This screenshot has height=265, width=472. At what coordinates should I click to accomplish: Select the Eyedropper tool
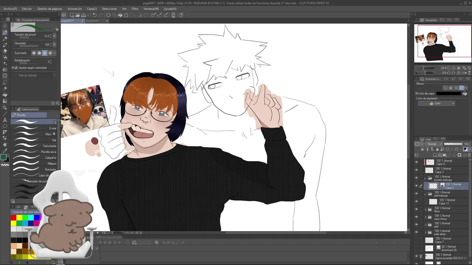point(5,151)
